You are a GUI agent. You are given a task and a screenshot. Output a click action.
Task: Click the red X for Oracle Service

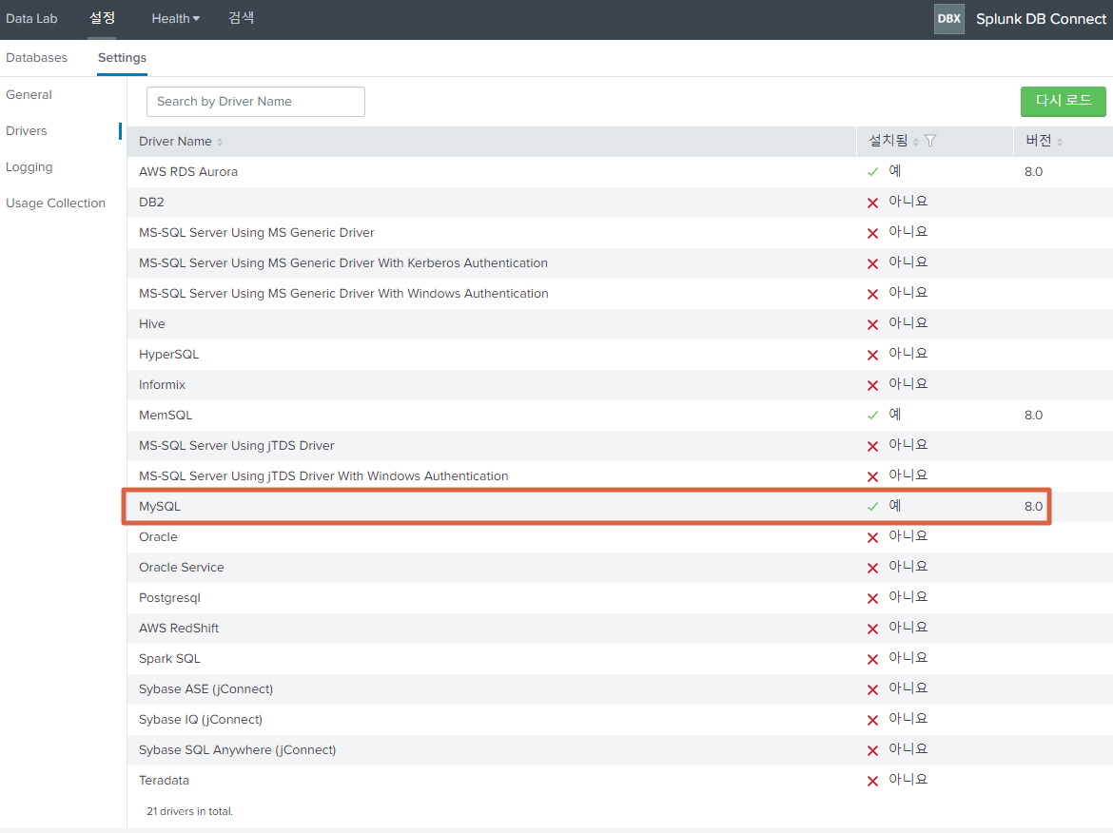[x=873, y=568]
